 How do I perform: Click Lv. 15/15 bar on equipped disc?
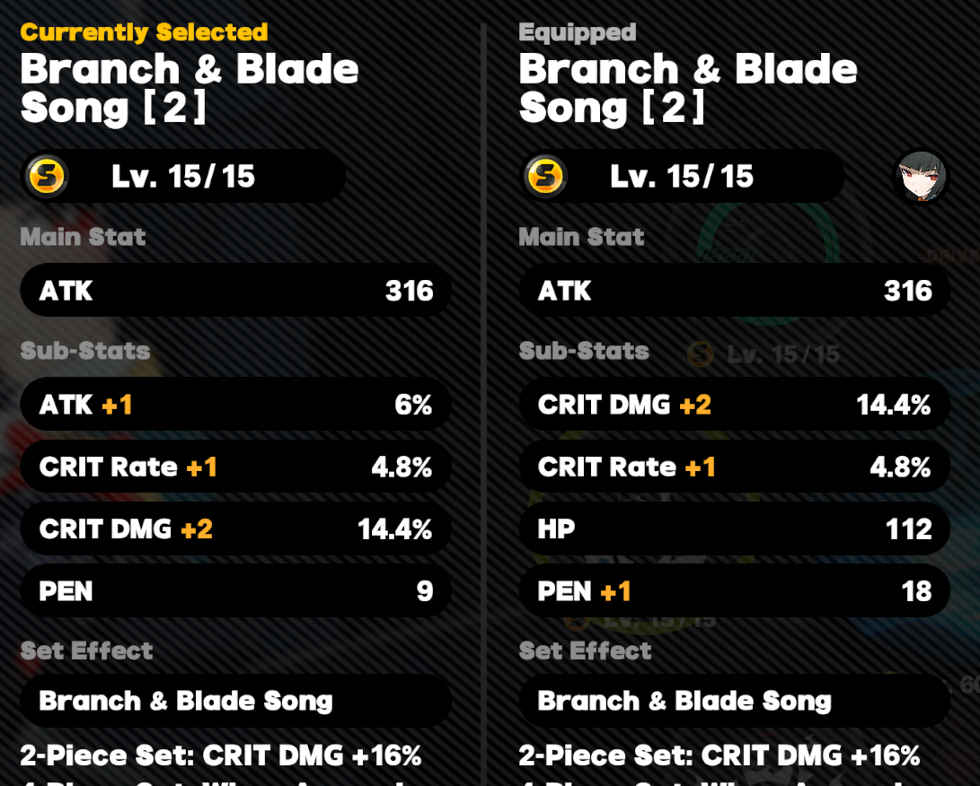pyautogui.click(x=682, y=176)
